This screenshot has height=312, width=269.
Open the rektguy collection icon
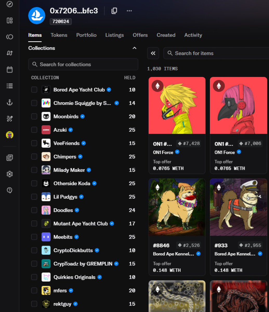coord(46,304)
